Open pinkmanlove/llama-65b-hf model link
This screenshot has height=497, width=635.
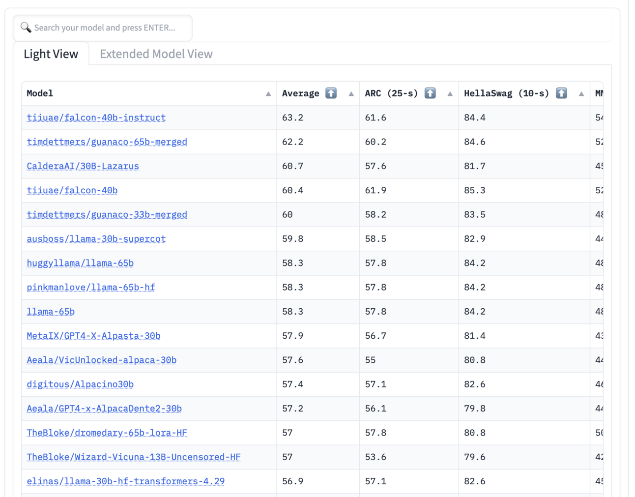[x=91, y=287]
